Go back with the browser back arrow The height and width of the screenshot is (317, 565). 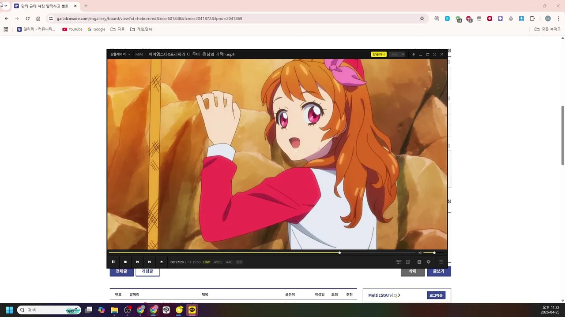pos(6,18)
